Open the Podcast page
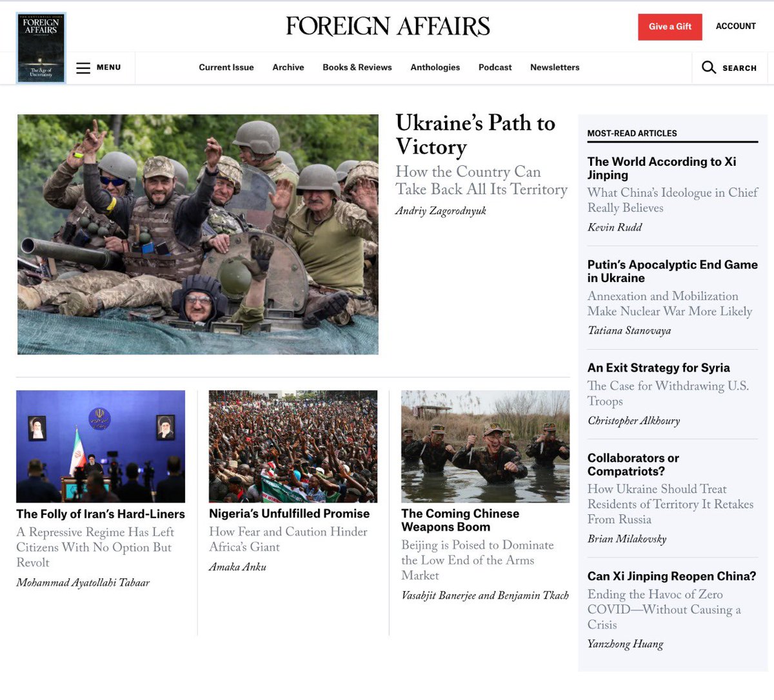The height and width of the screenshot is (700, 774). pos(495,67)
